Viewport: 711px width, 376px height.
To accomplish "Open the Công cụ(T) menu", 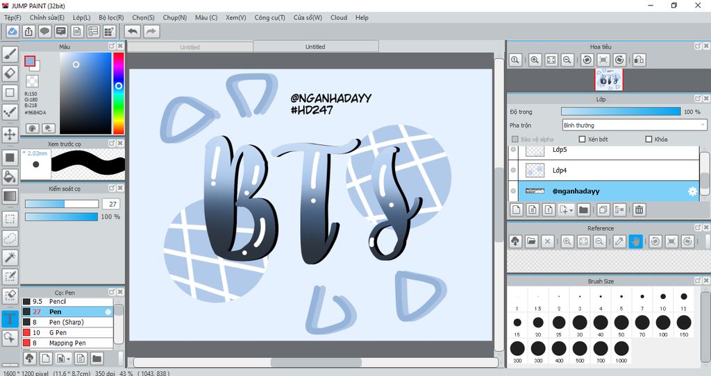I will click(270, 17).
